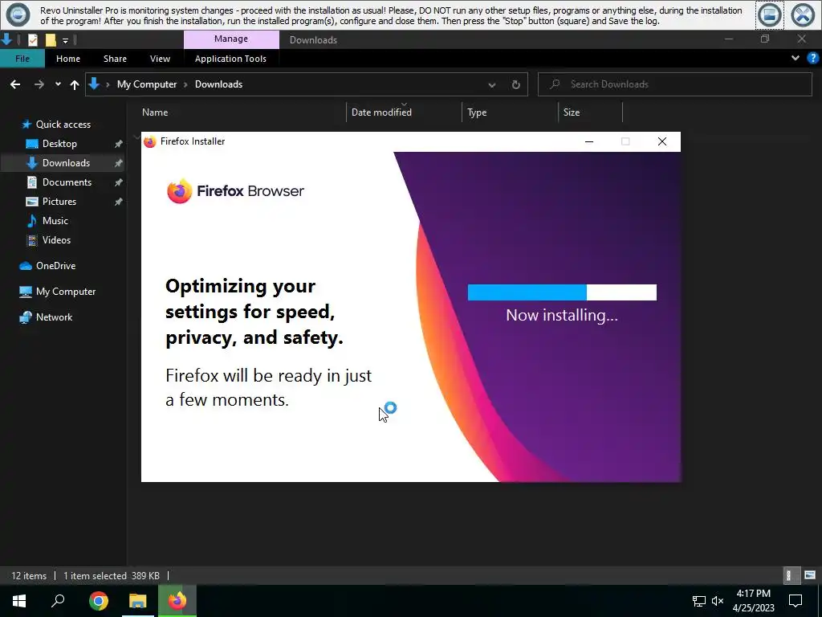Screen dimensions: 822x617
Task: Switch to large icons view in status bar
Action: [x=810, y=575]
